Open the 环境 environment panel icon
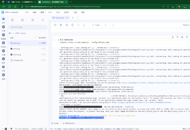Screen dimensions: 190x130 tap(3, 51)
